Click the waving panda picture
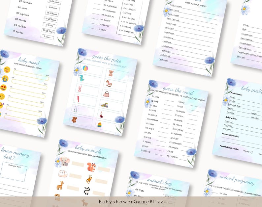The height and width of the screenshot is (207, 262). 87,191
